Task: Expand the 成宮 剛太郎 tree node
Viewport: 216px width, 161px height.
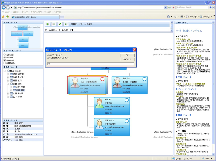Action: coord(8,74)
